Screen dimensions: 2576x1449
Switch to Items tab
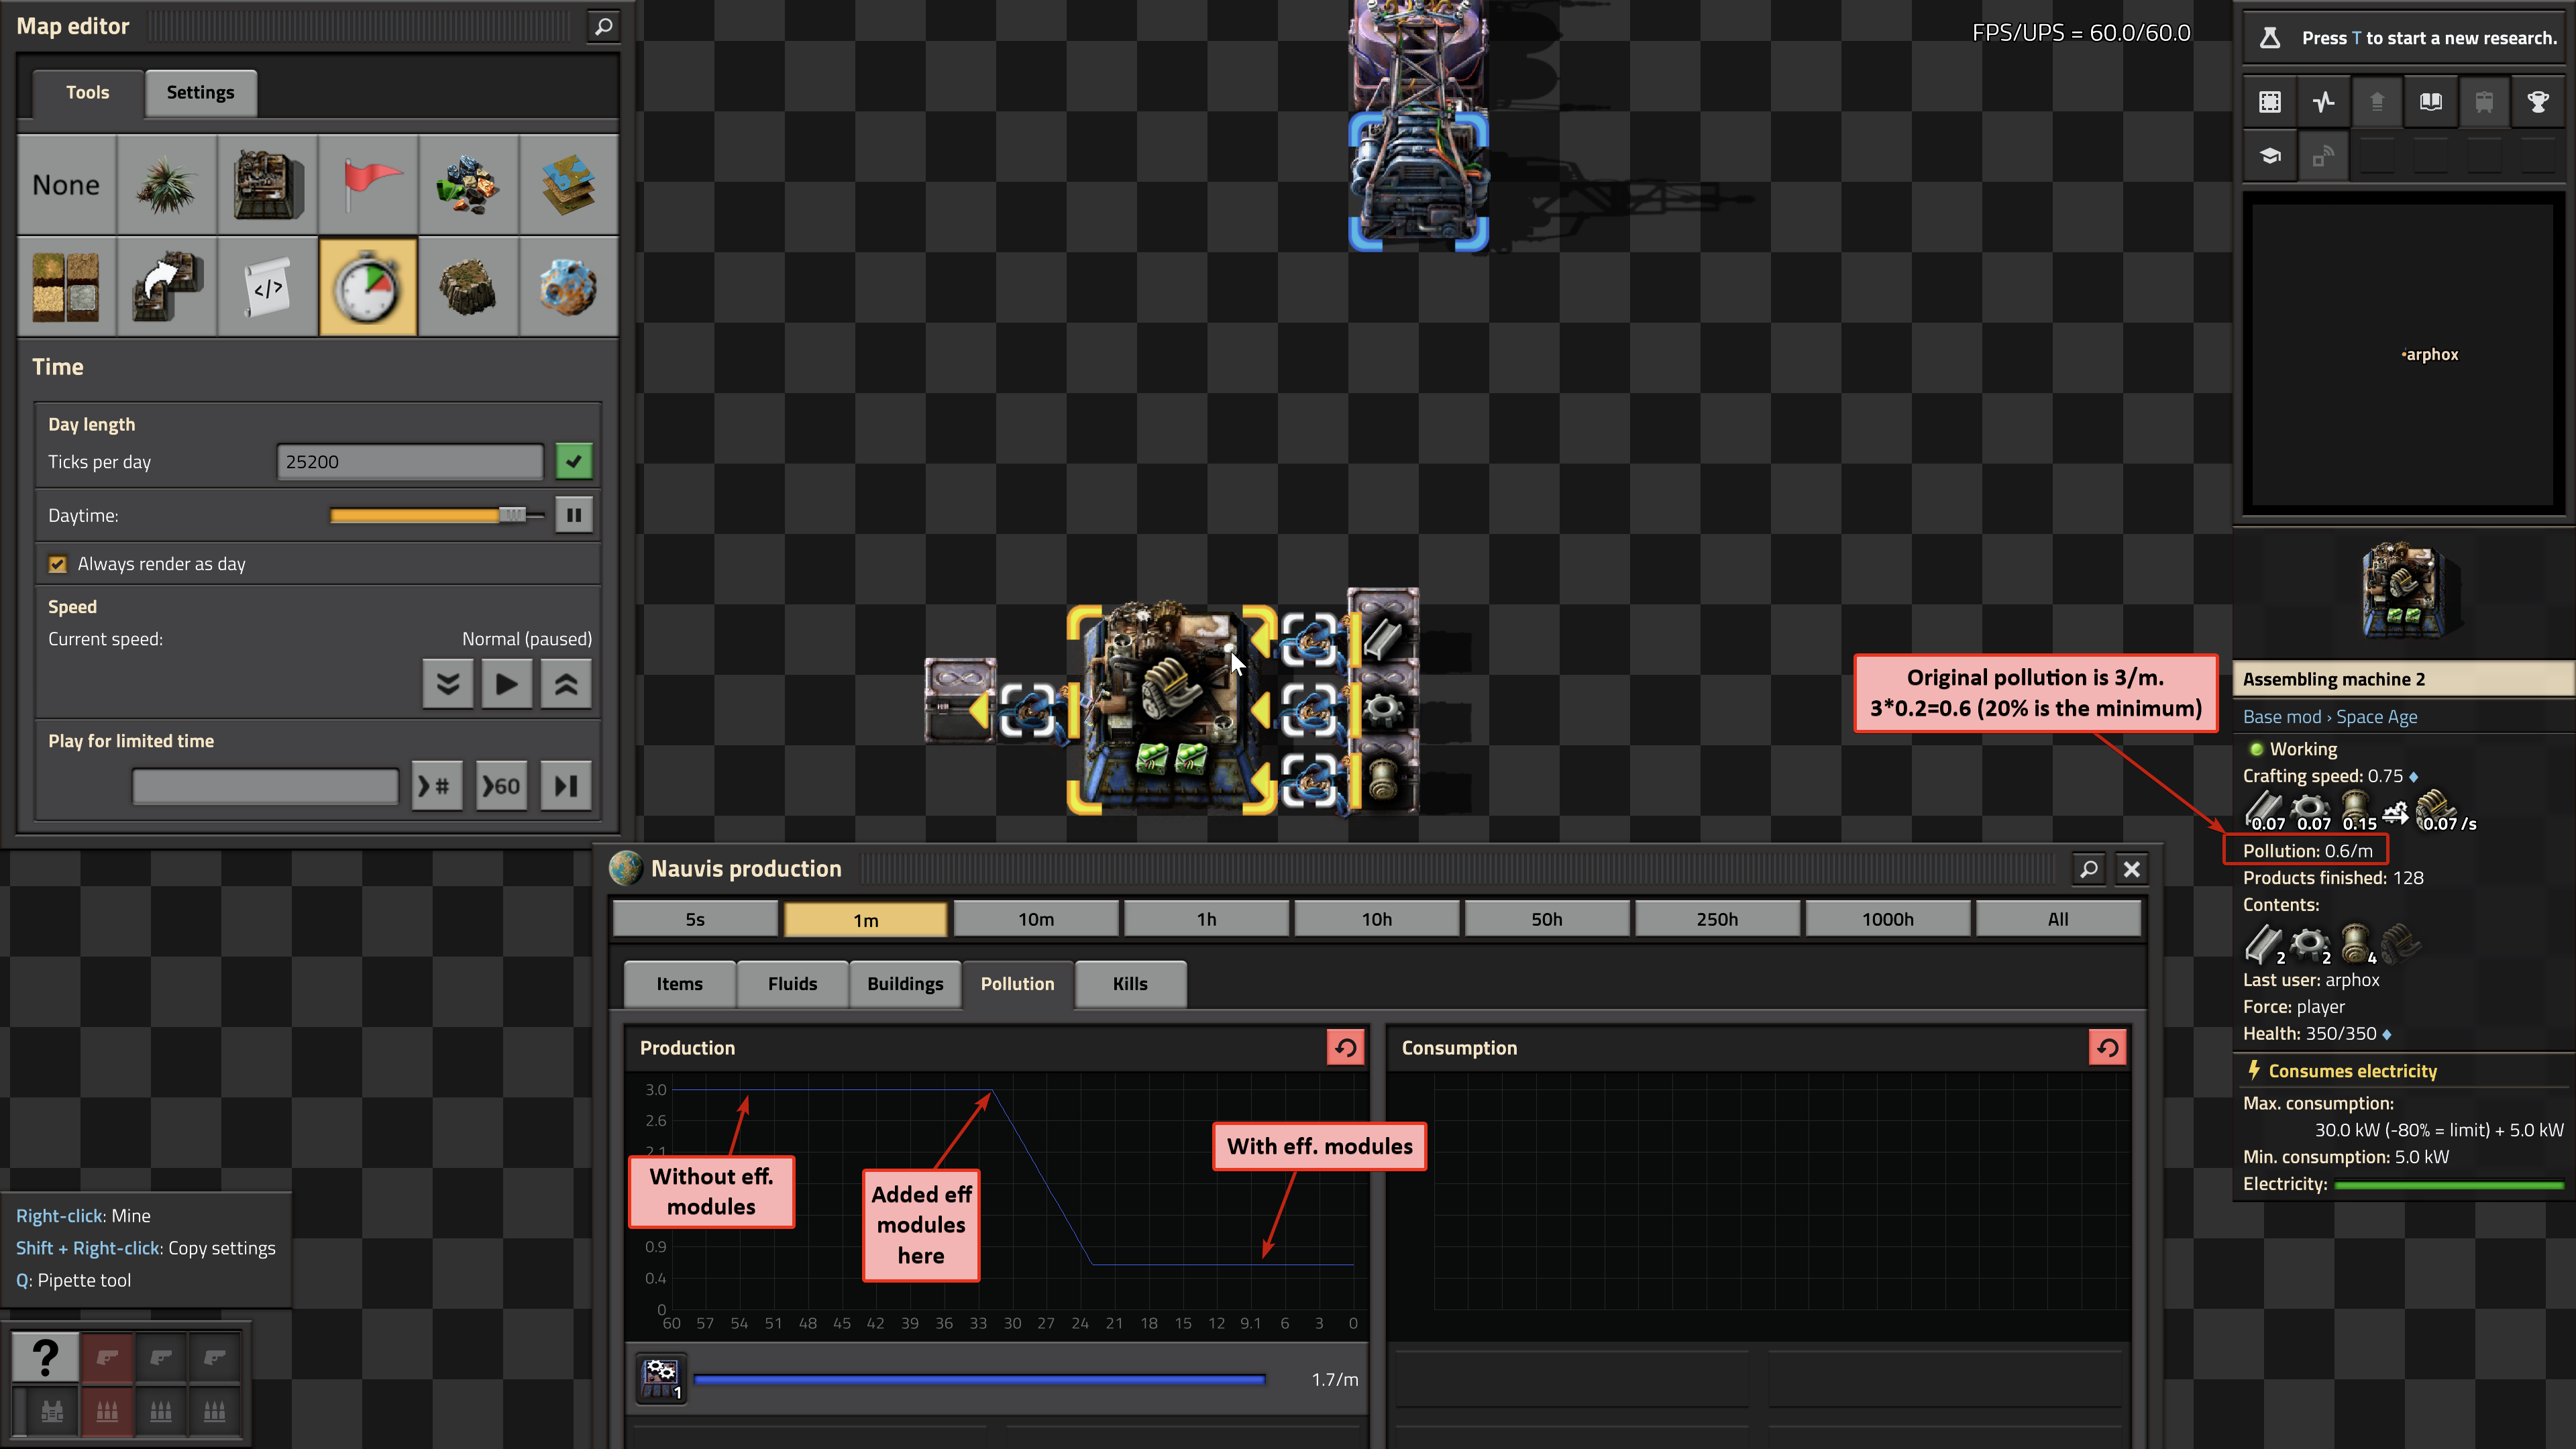coord(680,984)
